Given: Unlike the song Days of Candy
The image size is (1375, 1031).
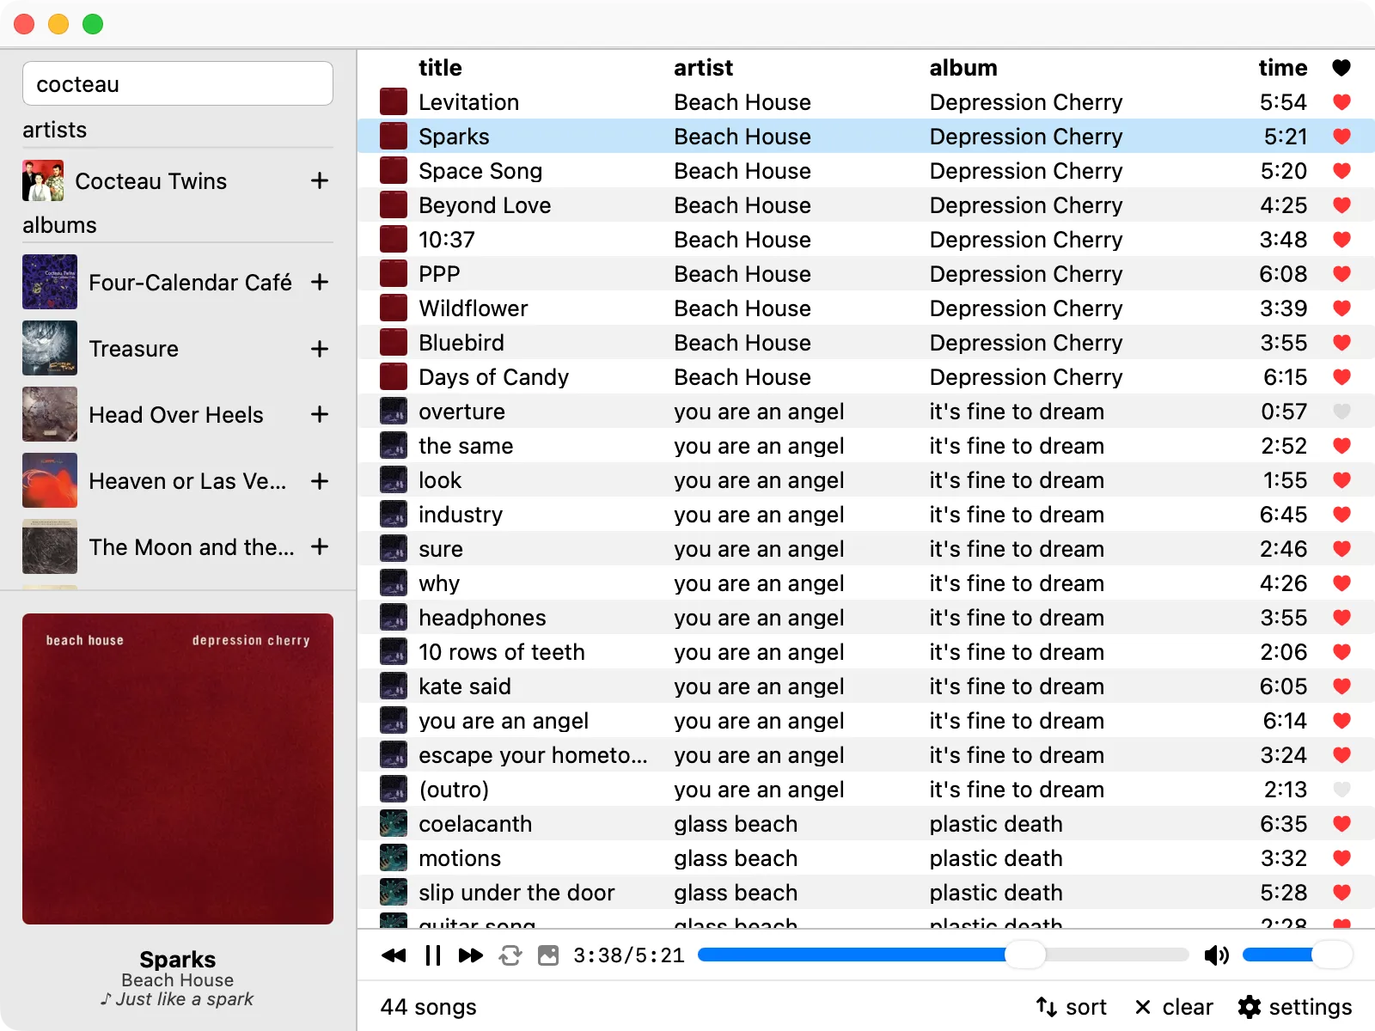Looking at the screenshot, I should (x=1341, y=376).
